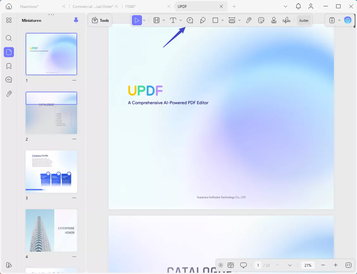
Task: Collapse the bottom navigation bar arrow
Action: (220, 265)
